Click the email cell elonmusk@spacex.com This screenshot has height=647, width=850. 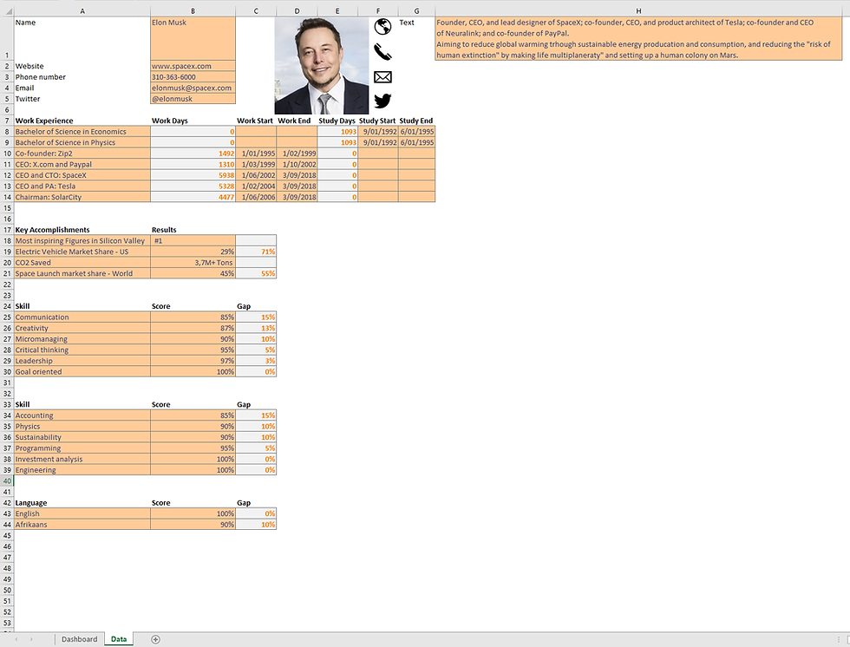coord(193,88)
